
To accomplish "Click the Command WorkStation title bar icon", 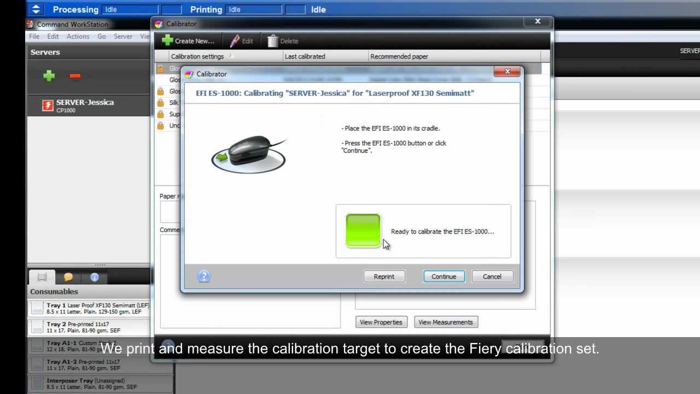I will [x=30, y=24].
